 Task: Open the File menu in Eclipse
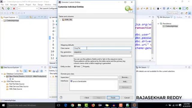click(2, 5)
